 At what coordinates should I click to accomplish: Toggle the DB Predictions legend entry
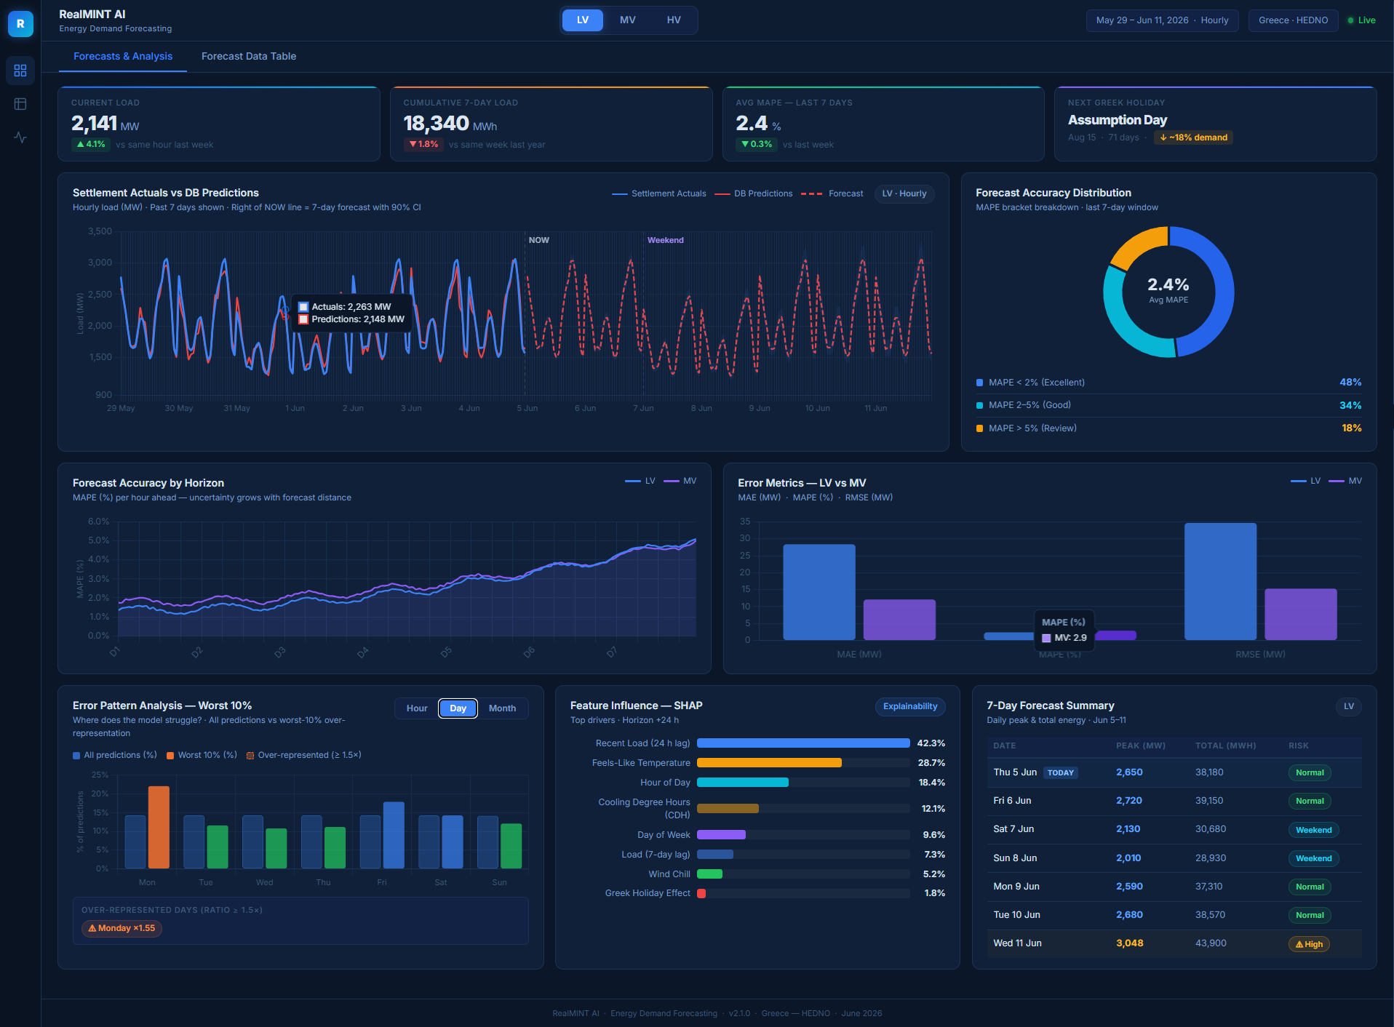[x=754, y=193]
